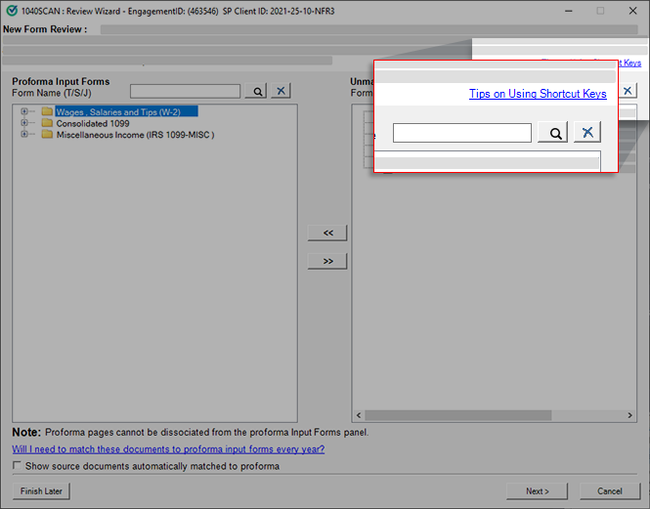The height and width of the screenshot is (509, 650).
Task: Select the Consolidated 1099 folder
Action: point(93,123)
